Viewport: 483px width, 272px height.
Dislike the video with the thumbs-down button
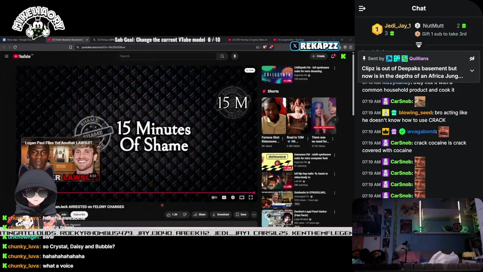click(x=185, y=215)
